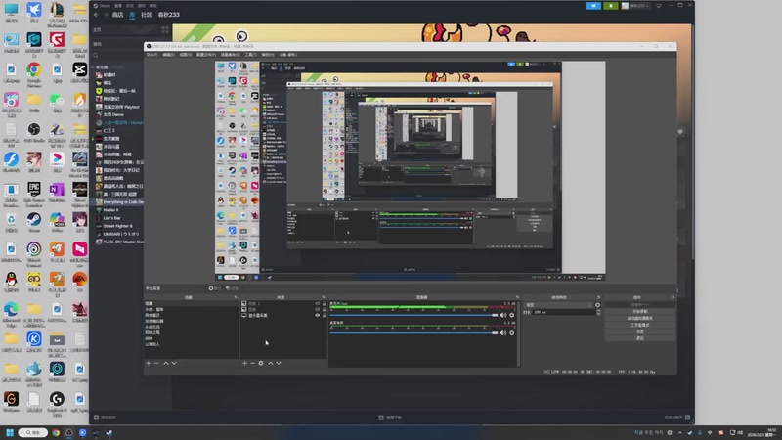
Task: Add a new scene with the plus icon
Action: 149,363
